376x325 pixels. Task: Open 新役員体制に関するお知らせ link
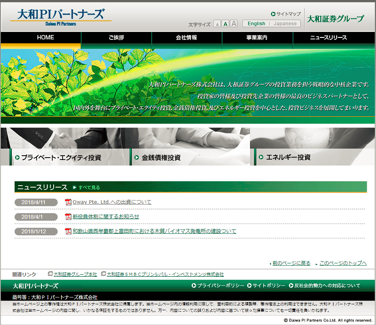[106, 217]
